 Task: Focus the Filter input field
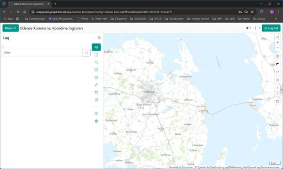[x=42, y=53]
